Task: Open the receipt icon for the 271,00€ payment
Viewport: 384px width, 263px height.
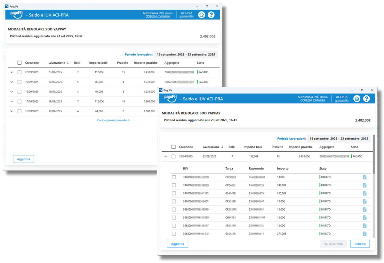Action: 364,234
